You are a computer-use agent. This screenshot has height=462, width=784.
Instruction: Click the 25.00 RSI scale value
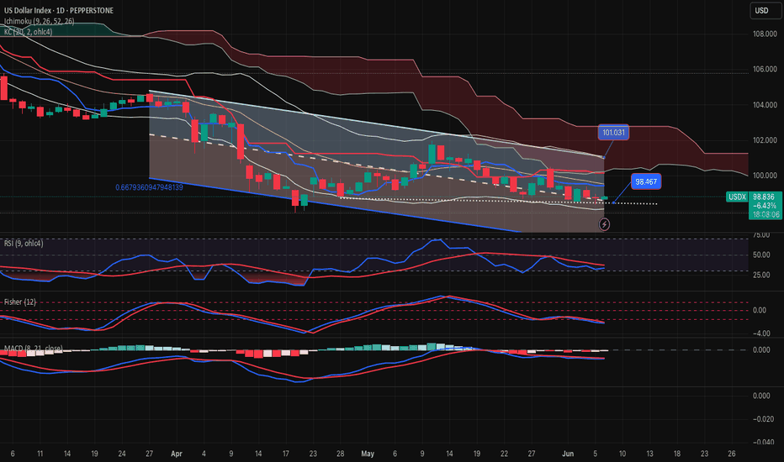tap(761, 275)
